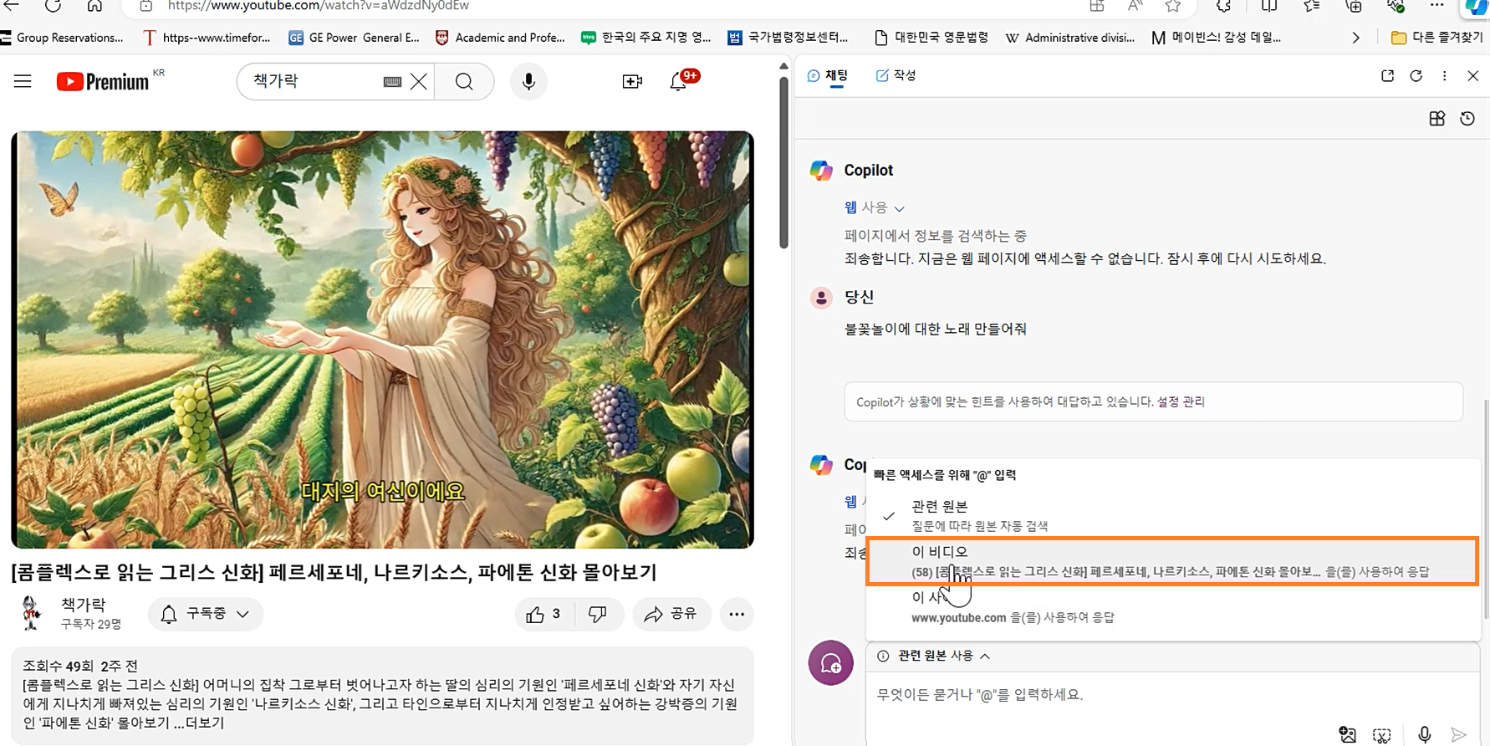
Task: Send the Copilot message
Action: point(1459,734)
